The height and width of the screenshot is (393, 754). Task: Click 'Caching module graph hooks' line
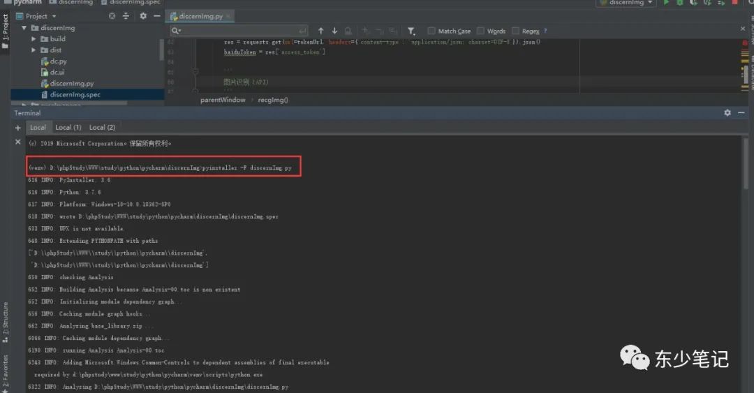(89, 313)
